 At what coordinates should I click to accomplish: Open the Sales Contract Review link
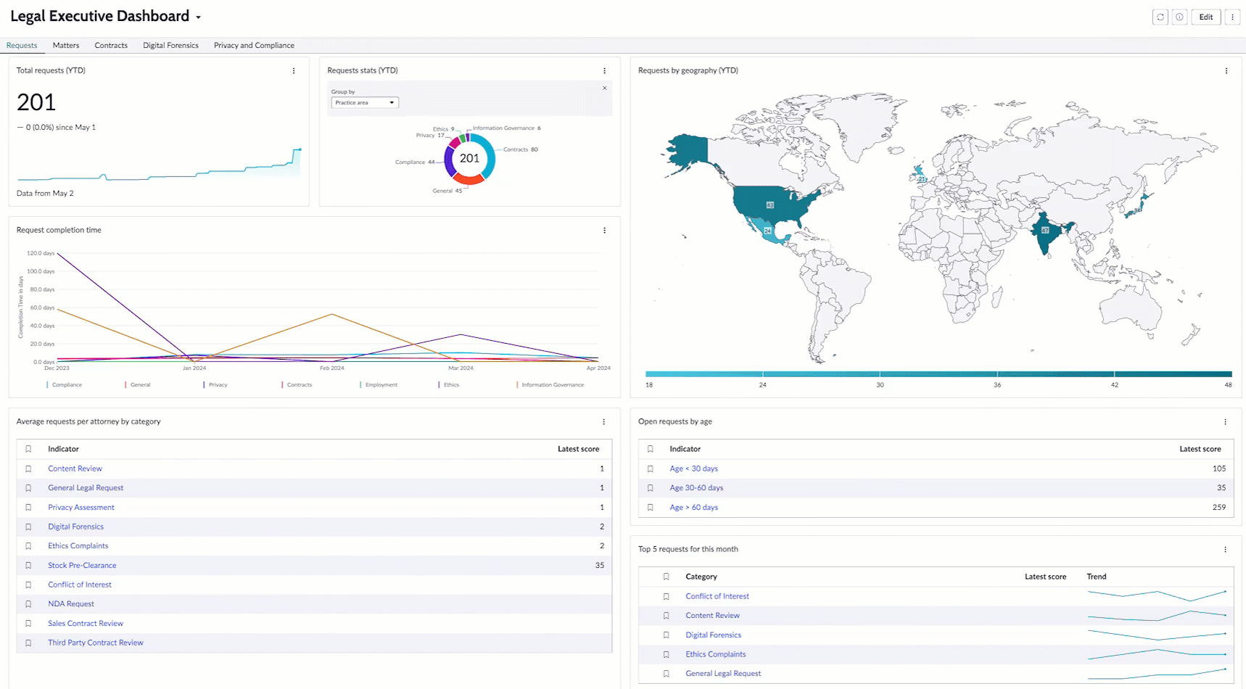86,624
